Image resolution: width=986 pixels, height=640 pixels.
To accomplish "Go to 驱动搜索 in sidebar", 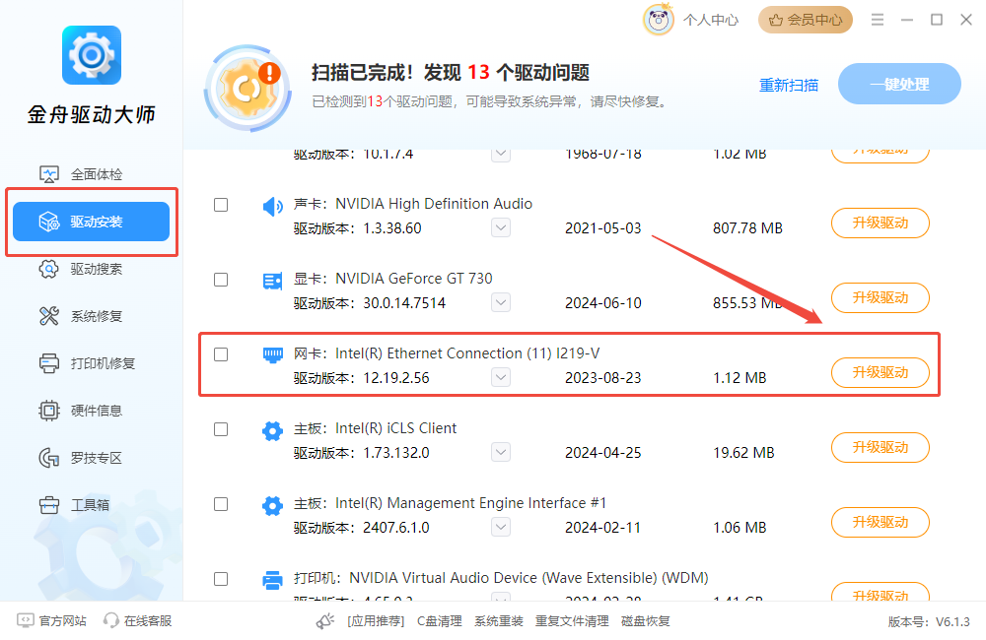I will pos(91,269).
